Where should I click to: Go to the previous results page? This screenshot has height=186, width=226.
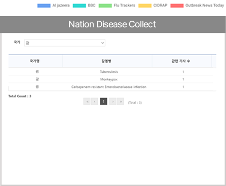95,102
